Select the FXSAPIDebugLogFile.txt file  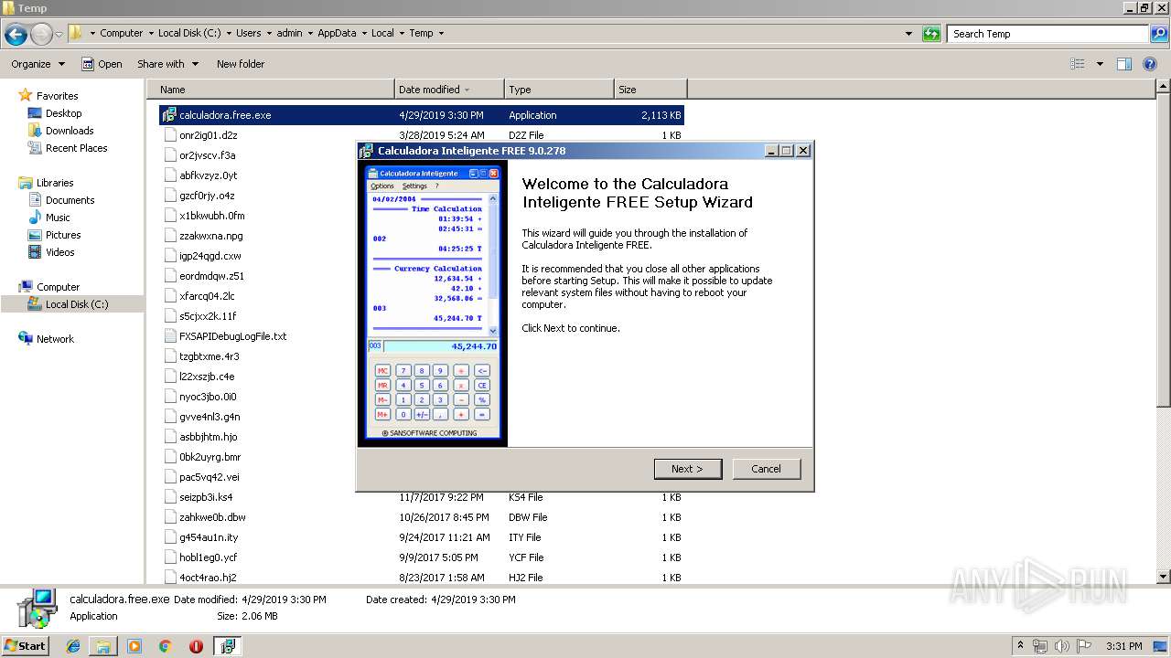coord(232,336)
